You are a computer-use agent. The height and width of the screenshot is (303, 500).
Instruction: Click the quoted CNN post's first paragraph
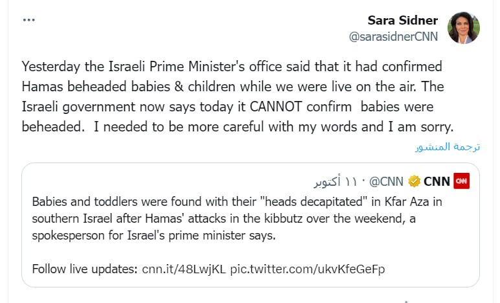(x=236, y=218)
